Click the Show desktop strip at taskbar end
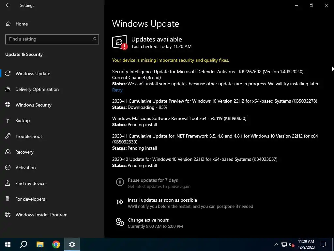The image size is (334, 251). tap(333, 244)
